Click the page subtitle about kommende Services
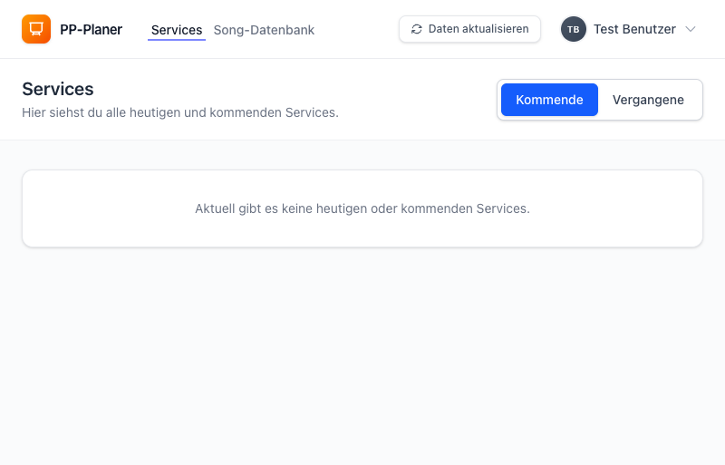Screen dimensions: 725x465 [x=179, y=112]
